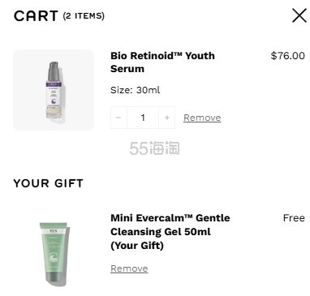The width and height of the screenshot is (310, 296).
Task: Click the 55海淘 watermark logo
Action: pos(154,148)
